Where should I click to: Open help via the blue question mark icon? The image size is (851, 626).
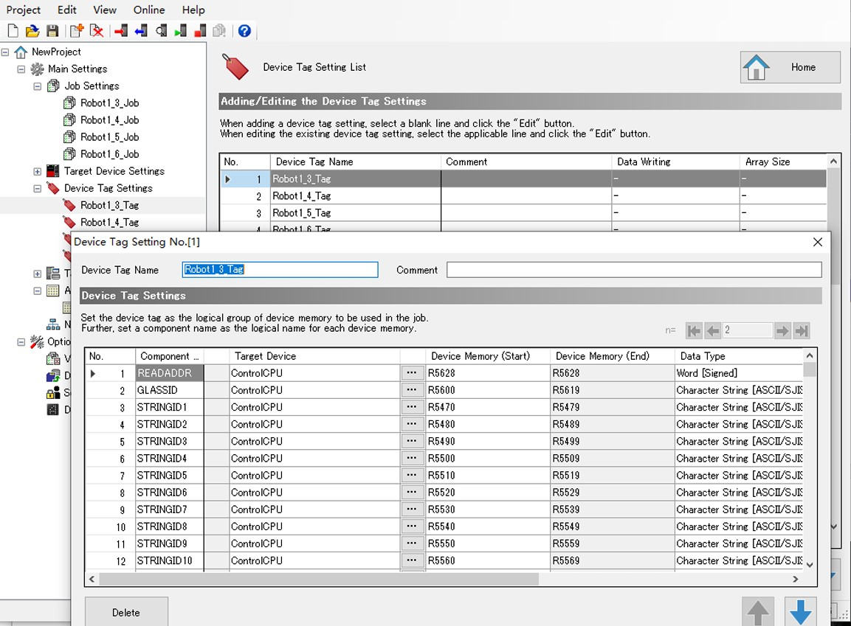tap(244, 31)
